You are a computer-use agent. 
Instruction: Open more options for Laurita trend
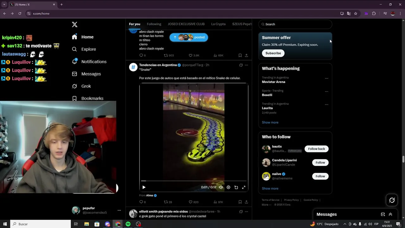pos(327,104)
